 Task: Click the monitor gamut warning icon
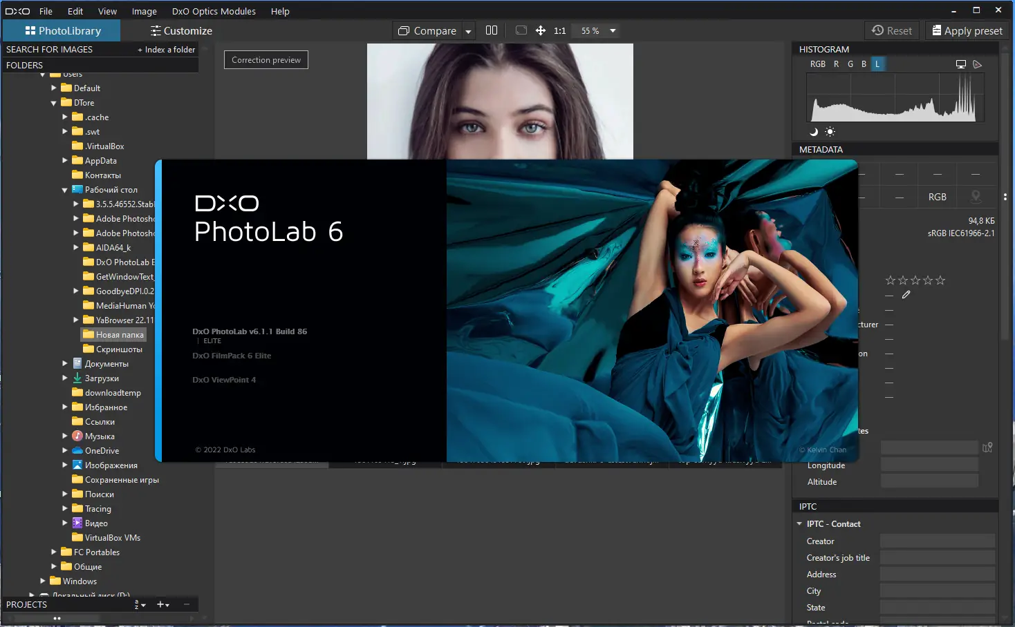[960, 64]
